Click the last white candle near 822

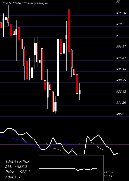click(x=79, y=92)
